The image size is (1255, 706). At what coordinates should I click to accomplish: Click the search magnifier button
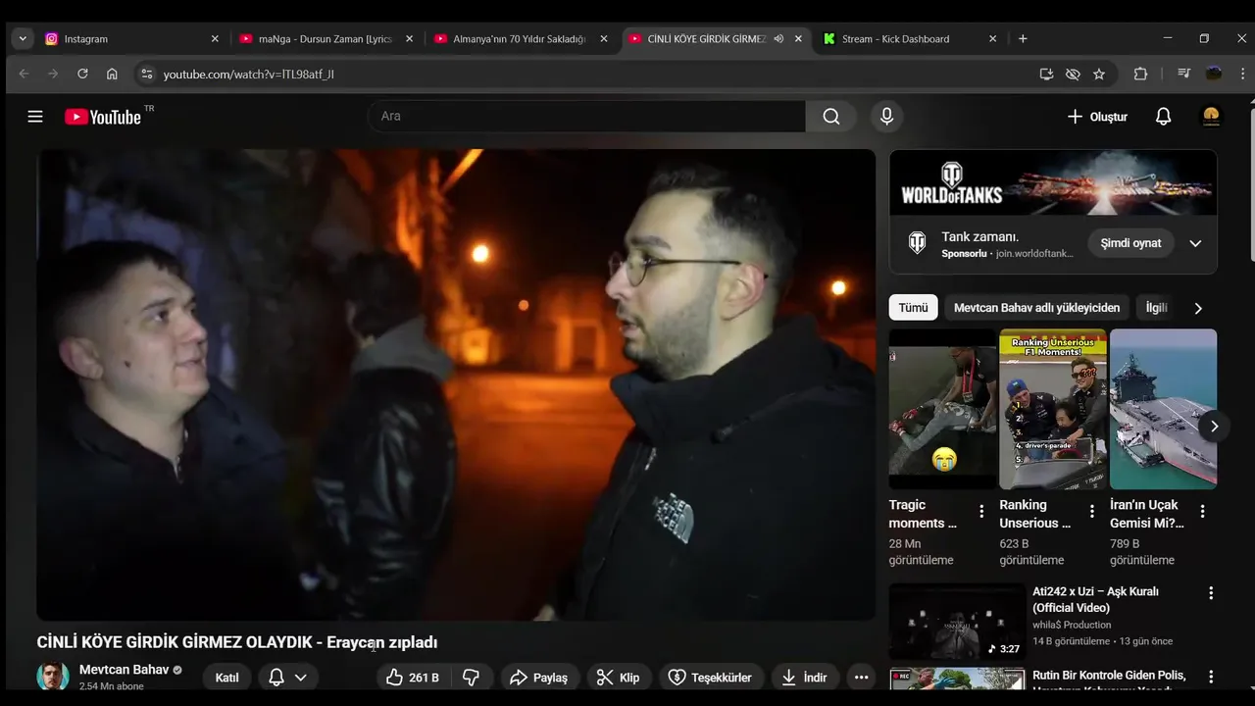831,117
